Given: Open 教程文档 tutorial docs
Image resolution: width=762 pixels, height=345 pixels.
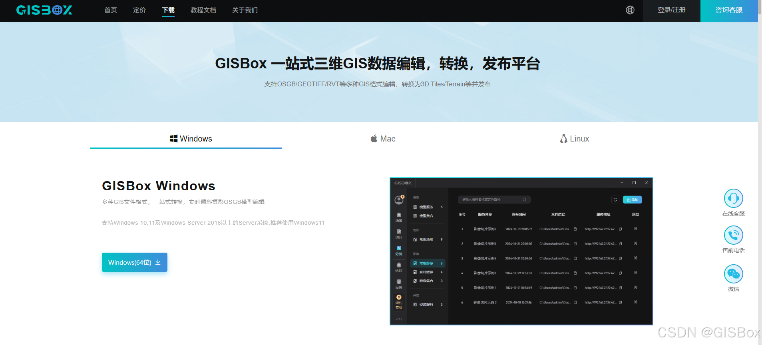Looking at the screenshot, I should pyautogui.click(x=203, y=10).
